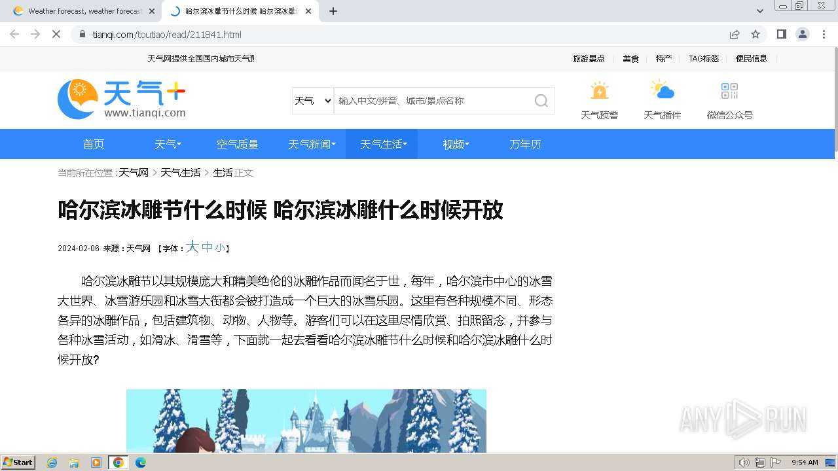Image resolution: width=838 pixels, height=471 pixels.
Task: Set font size to 大
Action: point(192,247)
